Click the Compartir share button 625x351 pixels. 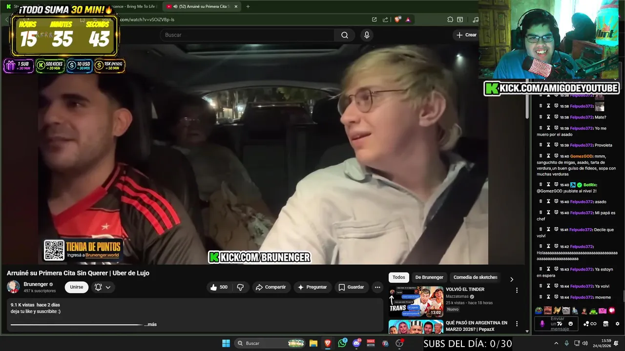pos(271,287)
